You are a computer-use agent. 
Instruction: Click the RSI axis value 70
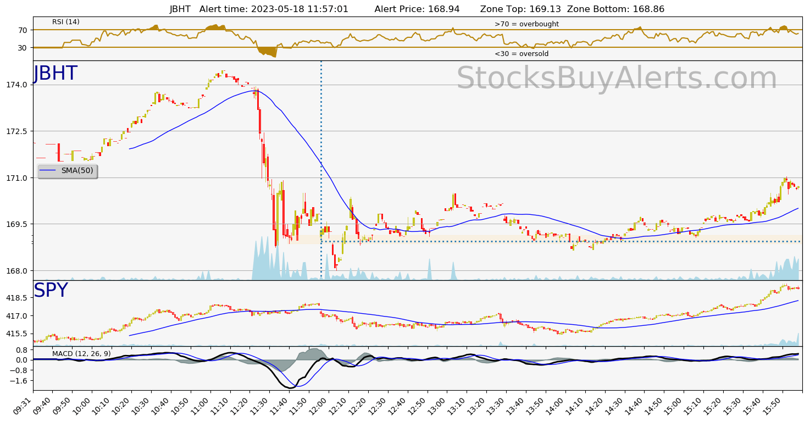(x=23, y=30)
